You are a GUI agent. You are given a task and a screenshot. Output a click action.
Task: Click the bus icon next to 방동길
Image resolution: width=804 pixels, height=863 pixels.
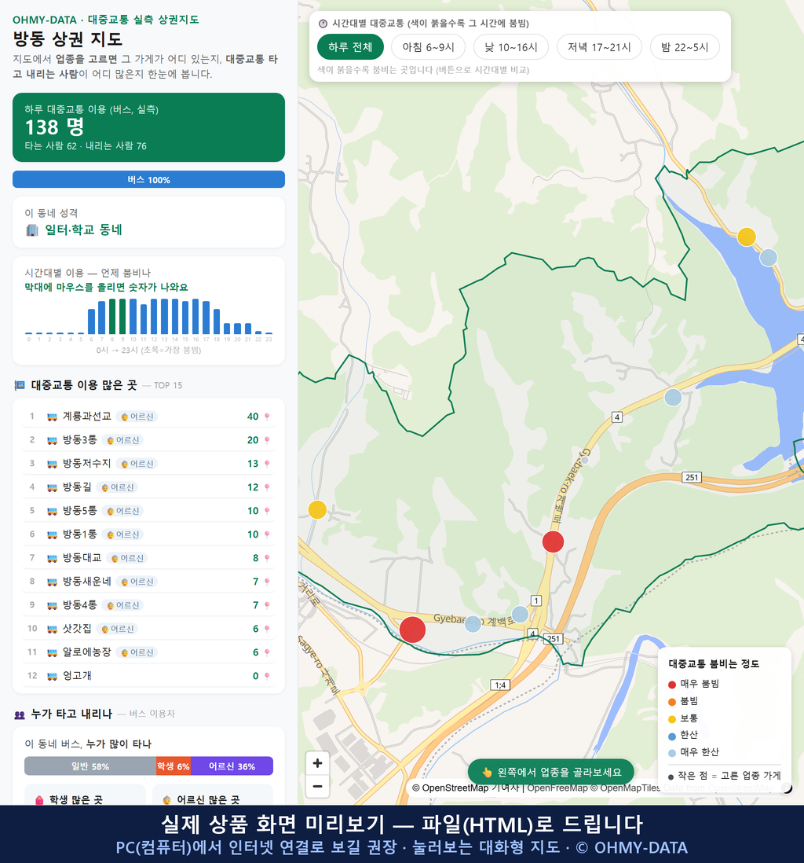pyautogui.click(x=53, y=487)
